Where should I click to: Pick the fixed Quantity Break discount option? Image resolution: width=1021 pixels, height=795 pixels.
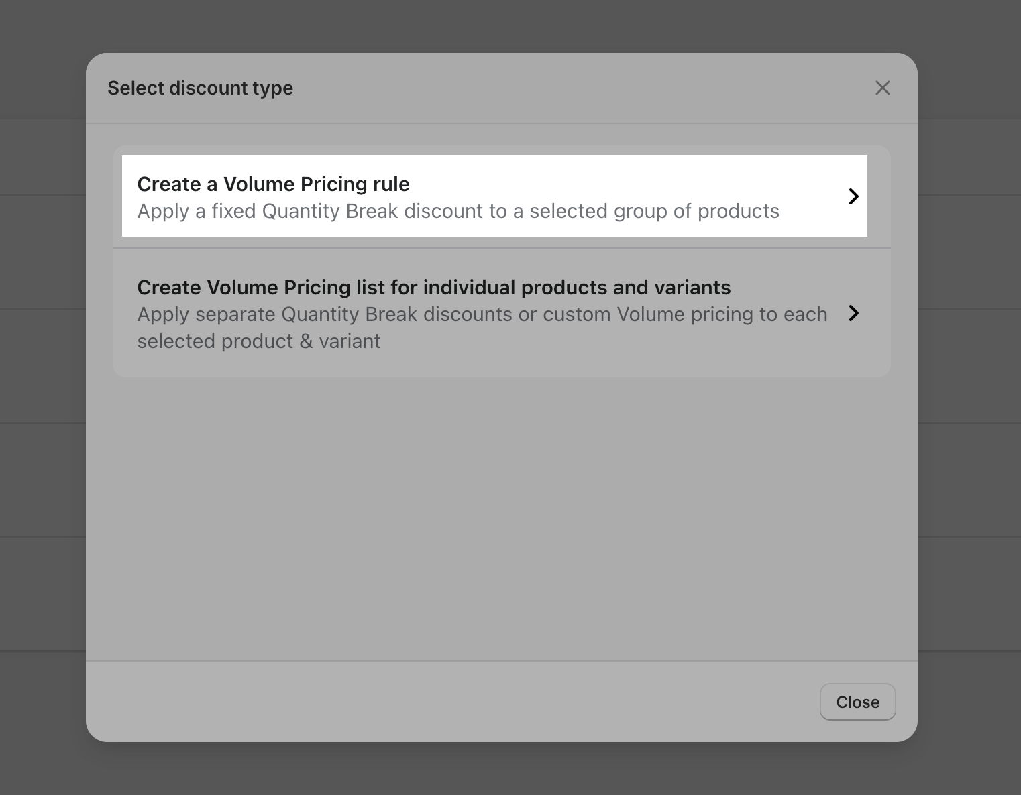click(x=494, y=196)
